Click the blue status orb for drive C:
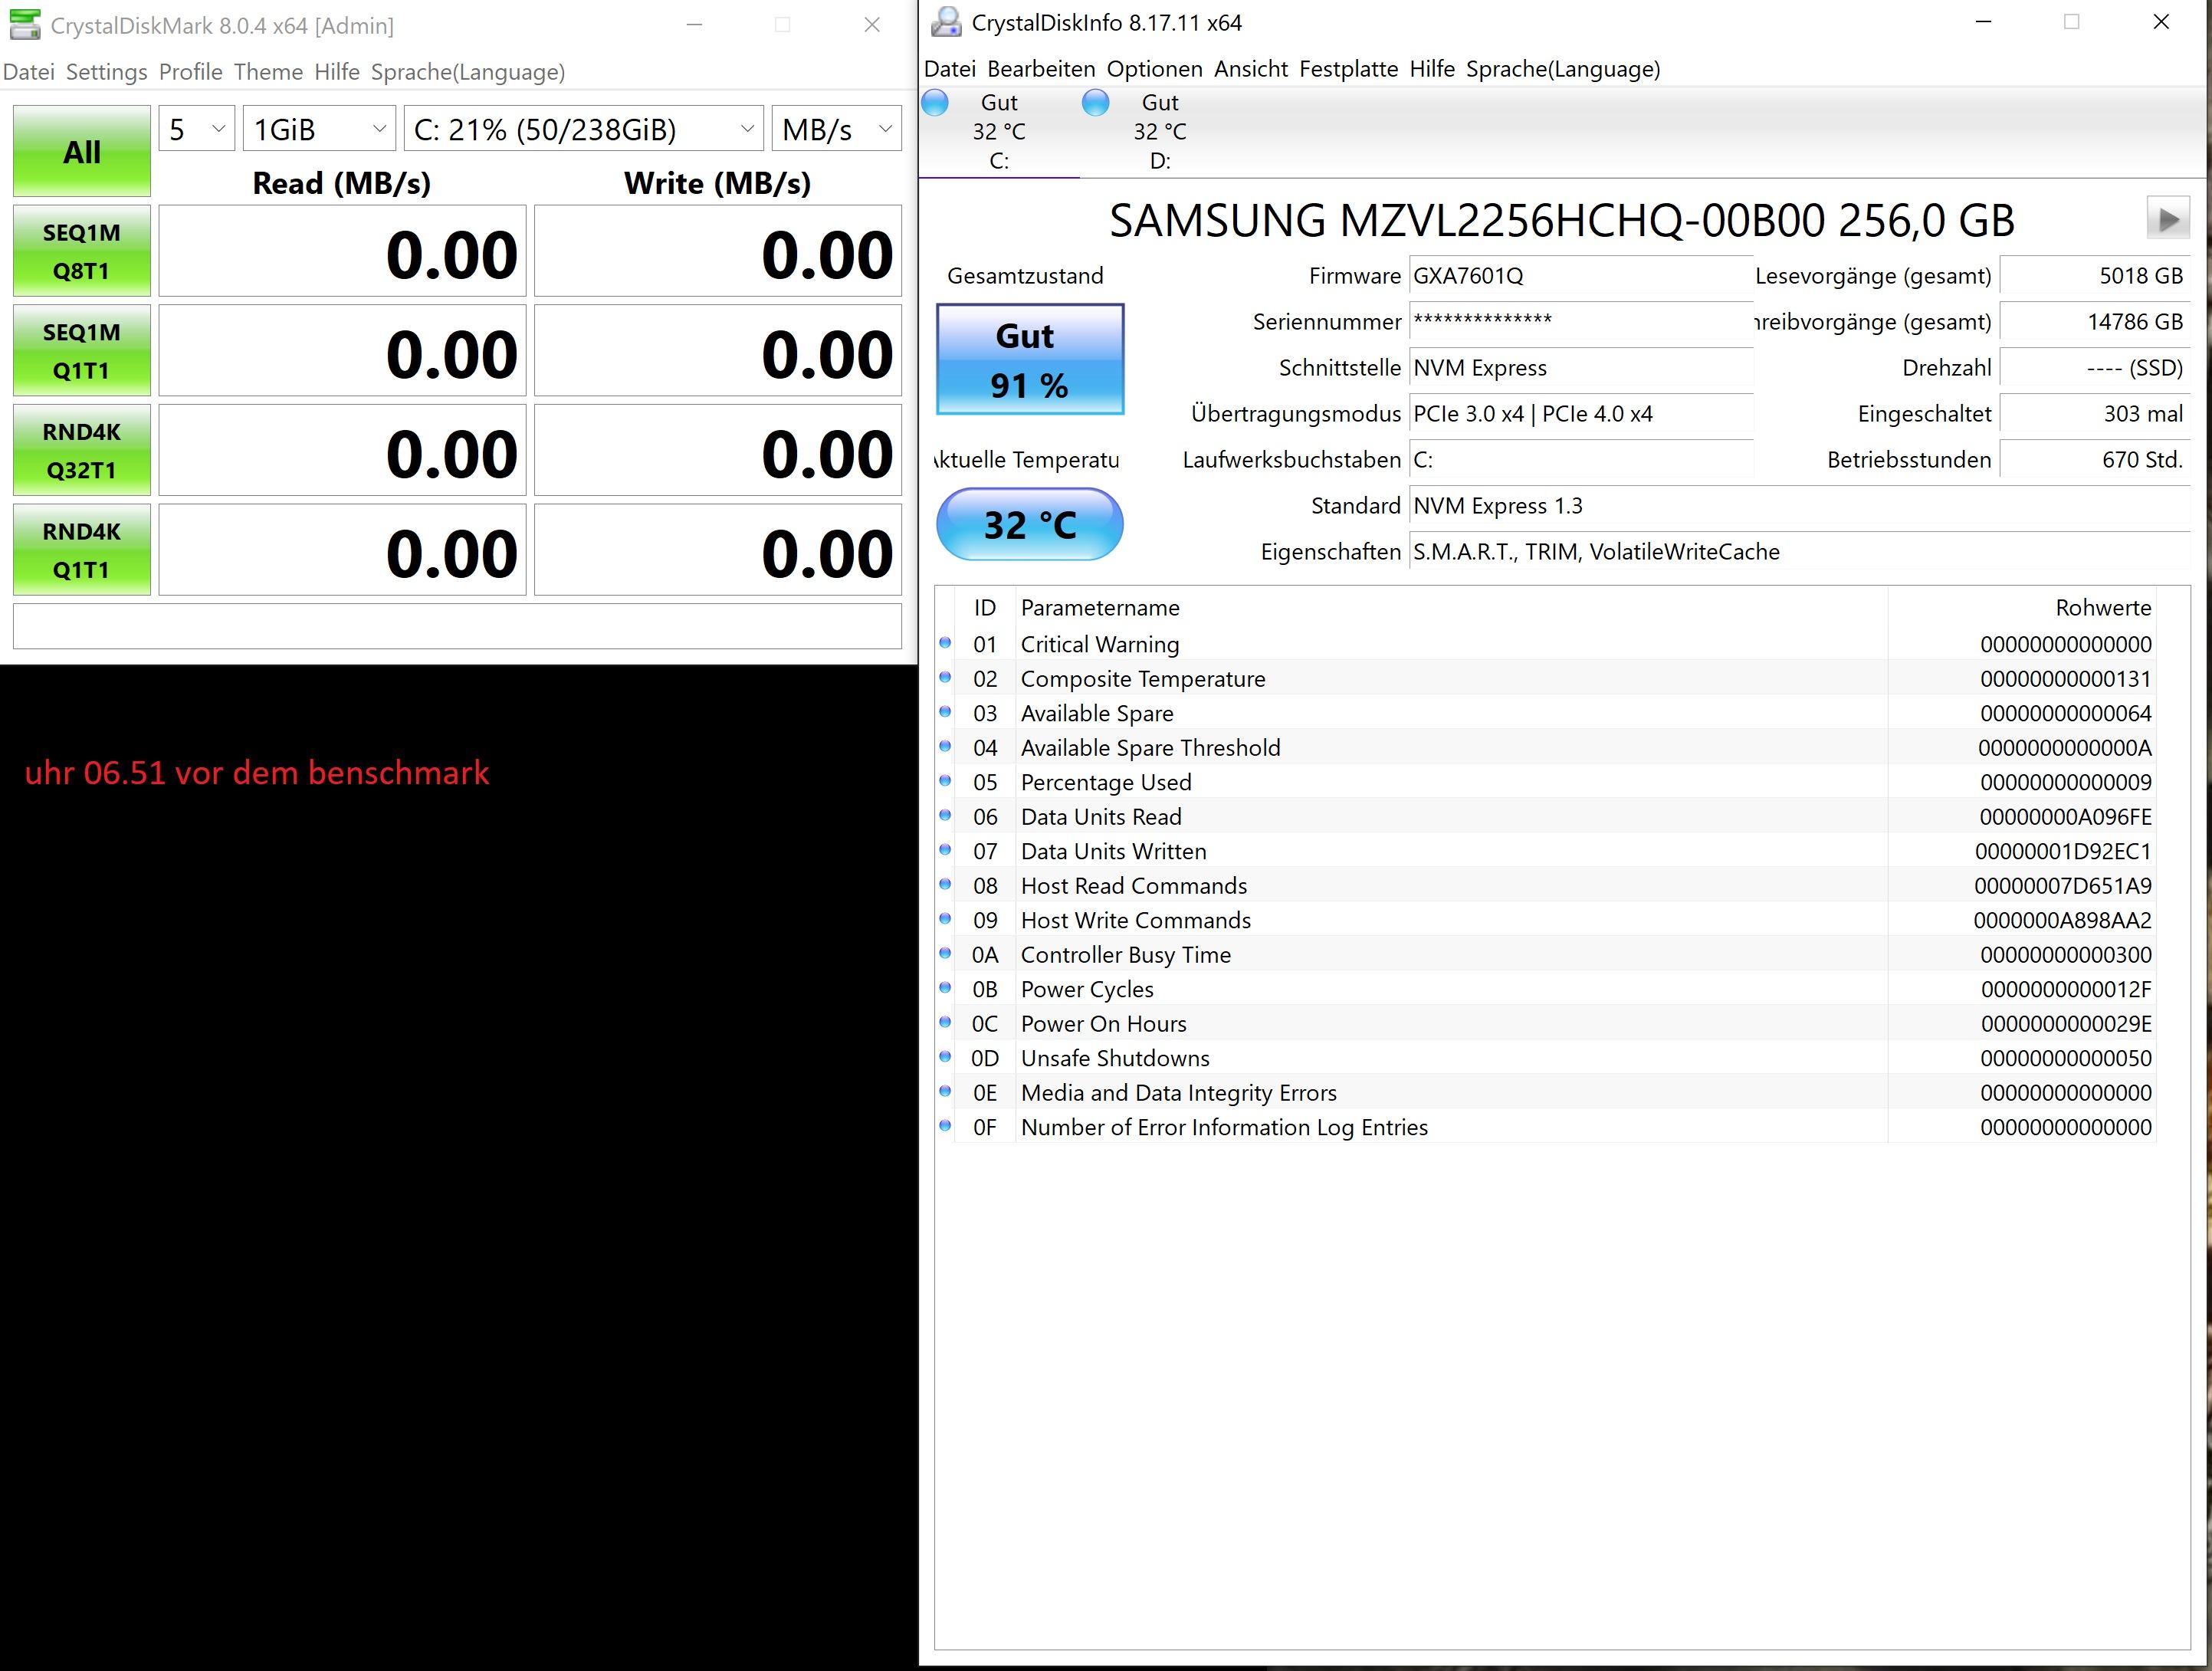Viewport: 2212px width, 1671px height. click(935, 103)
